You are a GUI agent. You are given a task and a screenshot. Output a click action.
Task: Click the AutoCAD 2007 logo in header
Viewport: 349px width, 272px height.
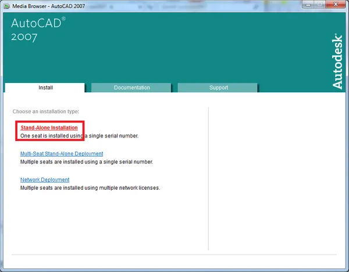pos(36,30)
